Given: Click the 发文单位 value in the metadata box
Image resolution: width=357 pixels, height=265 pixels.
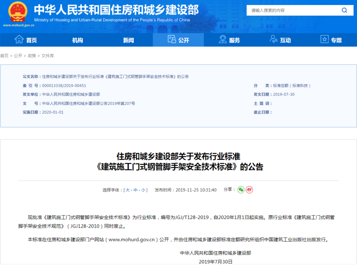Looking at the screenshot, I should click(x=71, y=94).
